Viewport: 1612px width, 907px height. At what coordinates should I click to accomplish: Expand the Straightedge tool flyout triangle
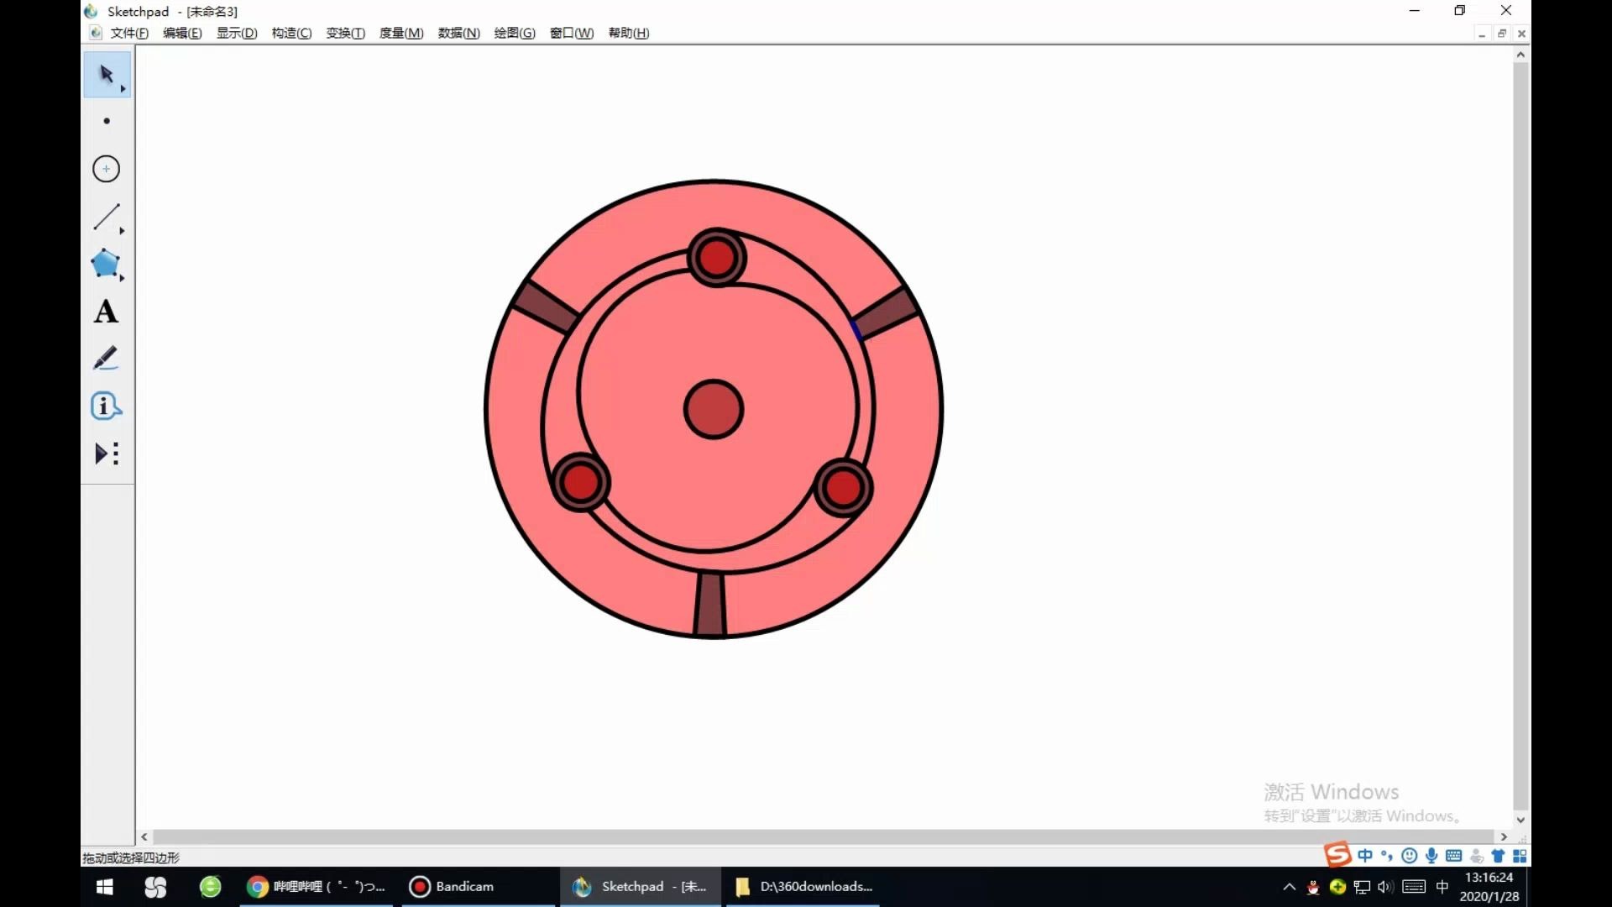(123, 231)
